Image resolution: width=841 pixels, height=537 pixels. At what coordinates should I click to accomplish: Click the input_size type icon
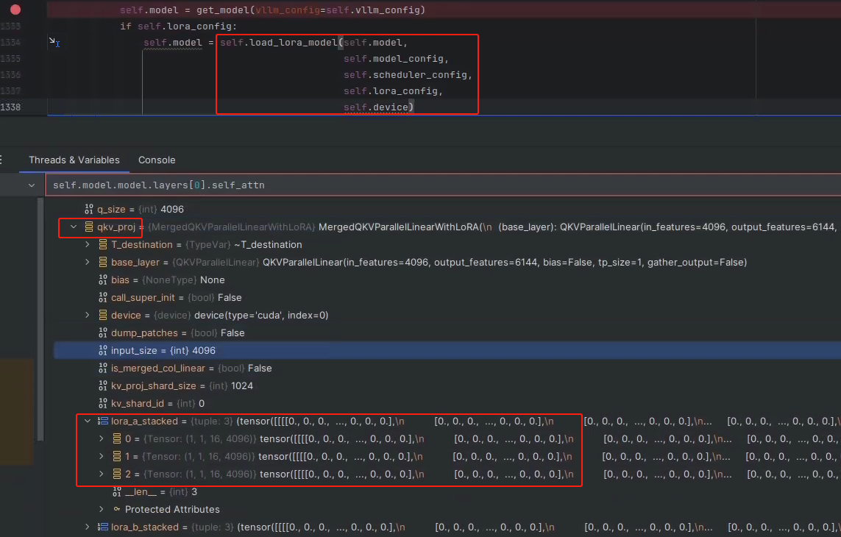[103, 350]
